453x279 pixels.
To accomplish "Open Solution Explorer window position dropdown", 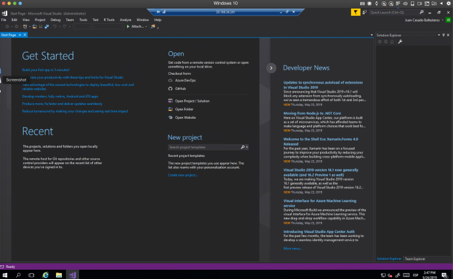I will pyautogui.click(x=439, y=35).
